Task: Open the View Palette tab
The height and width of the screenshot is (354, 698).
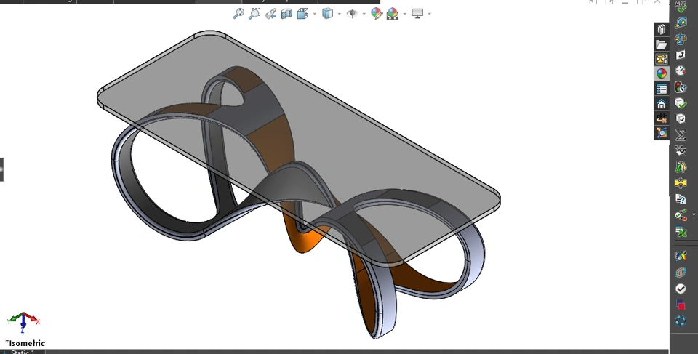Action: pyautogui.click(x=662, y=59)
